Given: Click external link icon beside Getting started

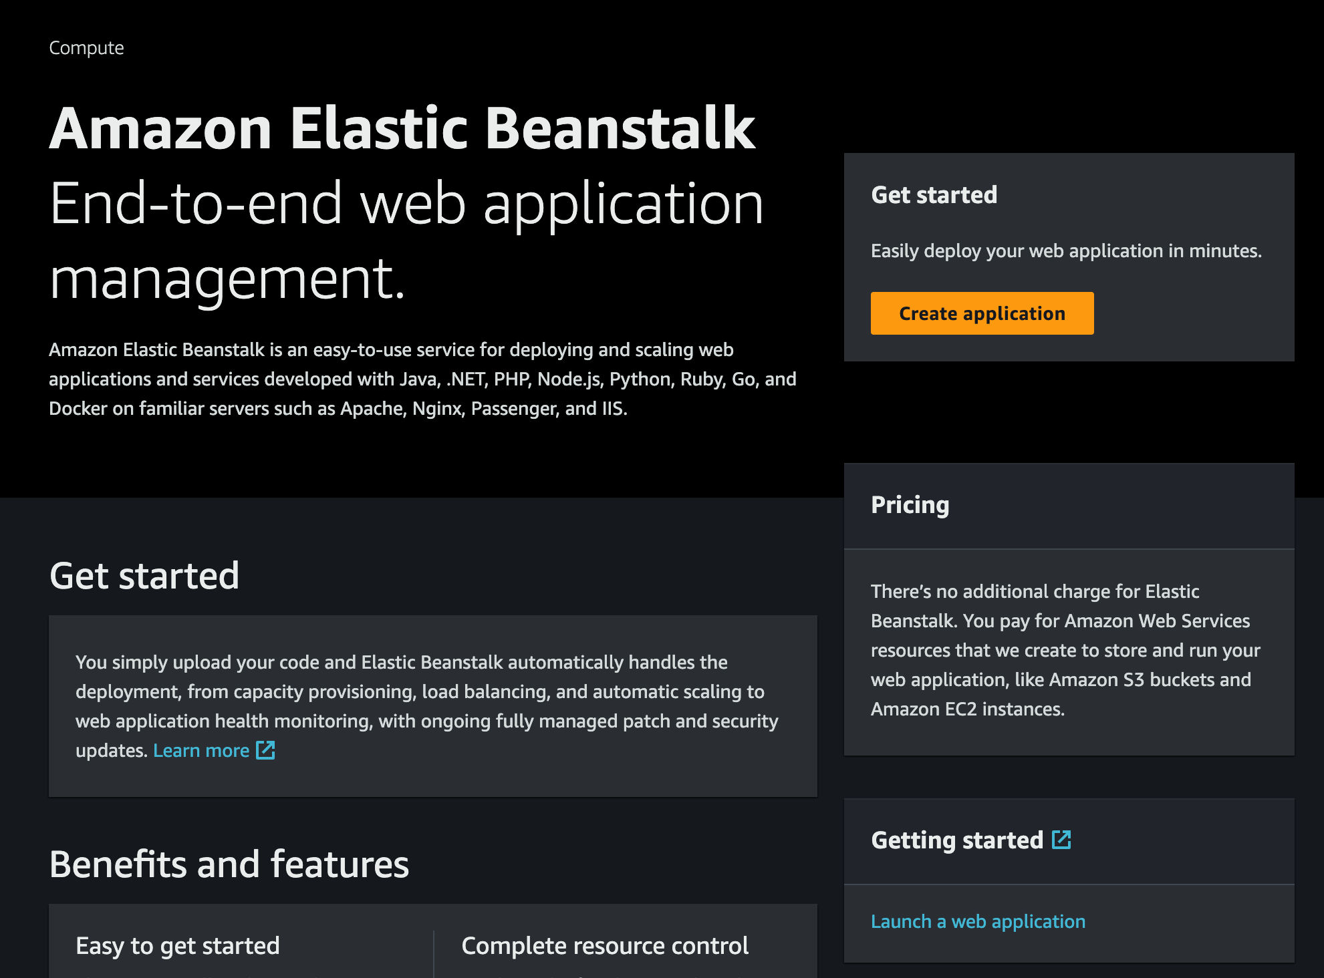Looking at the screenshot, I should click(x=1061, y=840).
